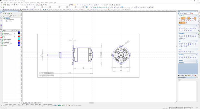Pick the first Curve tool icon
Viewport: 200px width, 109px height.
coord(180,52)
